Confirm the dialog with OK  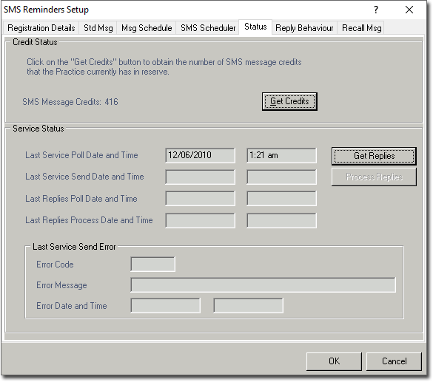pos(334,361)
